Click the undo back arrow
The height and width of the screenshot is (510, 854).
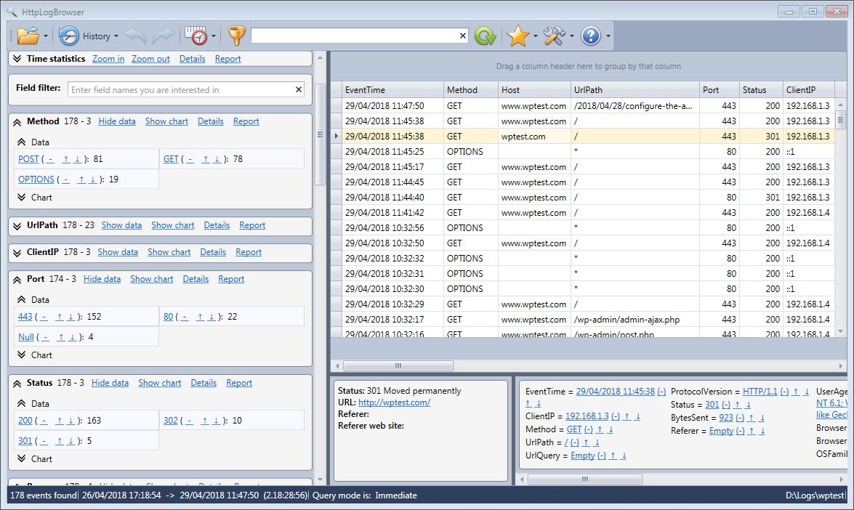coord(135,36)
